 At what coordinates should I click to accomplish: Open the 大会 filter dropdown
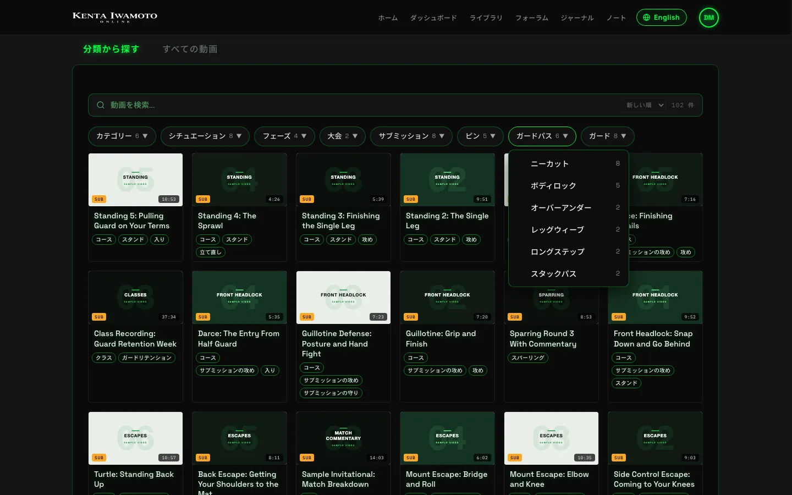point(343,136)
